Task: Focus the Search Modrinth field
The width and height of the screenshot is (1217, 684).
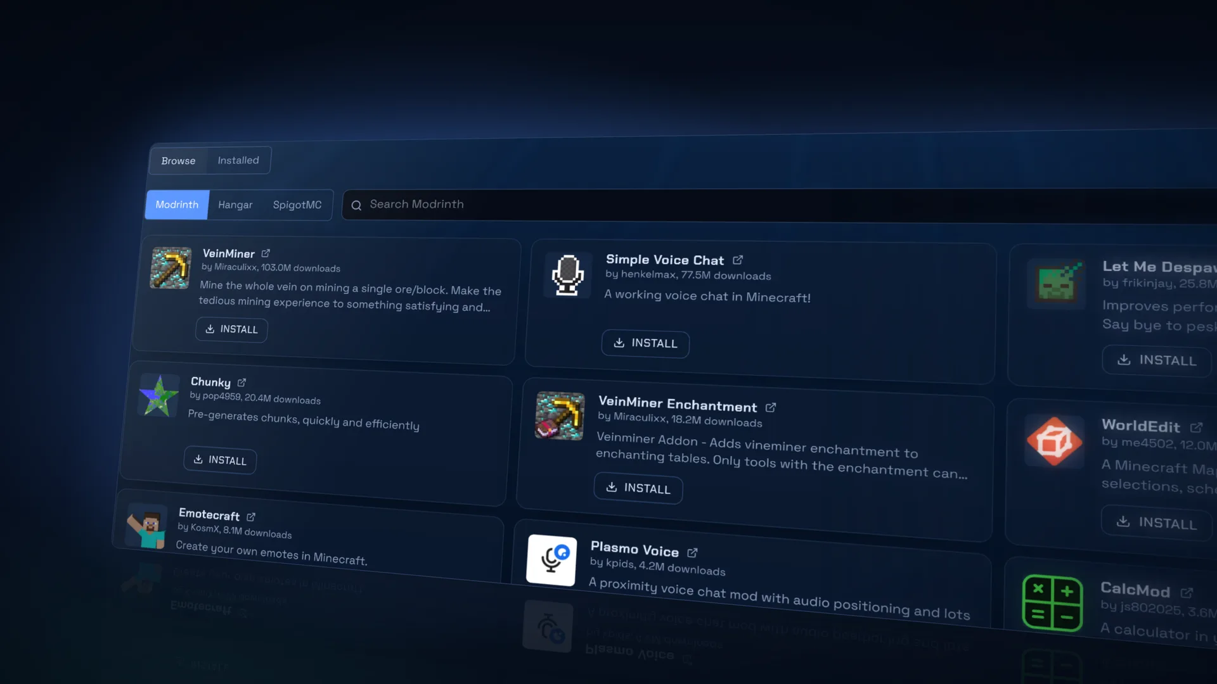Action: [778, 205]
